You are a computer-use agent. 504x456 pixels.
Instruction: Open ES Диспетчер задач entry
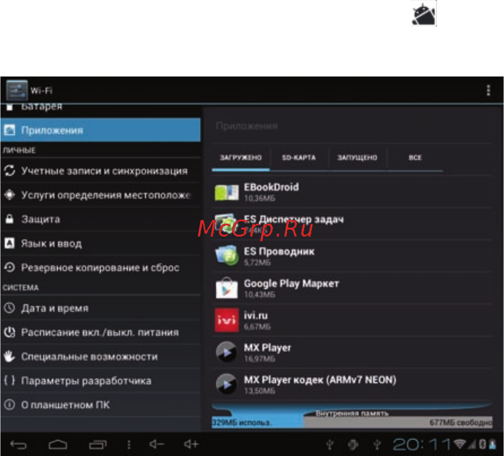[352, 224]
